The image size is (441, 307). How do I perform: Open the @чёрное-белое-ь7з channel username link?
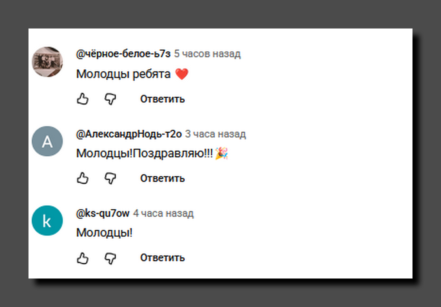(x=123, y=54)
